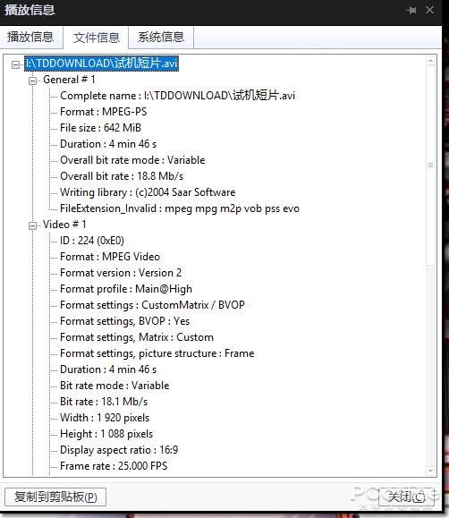This screenshot has height=518, width=449.
Task: Click the 复制到剪贴板(P) button
Action: coord(55,497)
